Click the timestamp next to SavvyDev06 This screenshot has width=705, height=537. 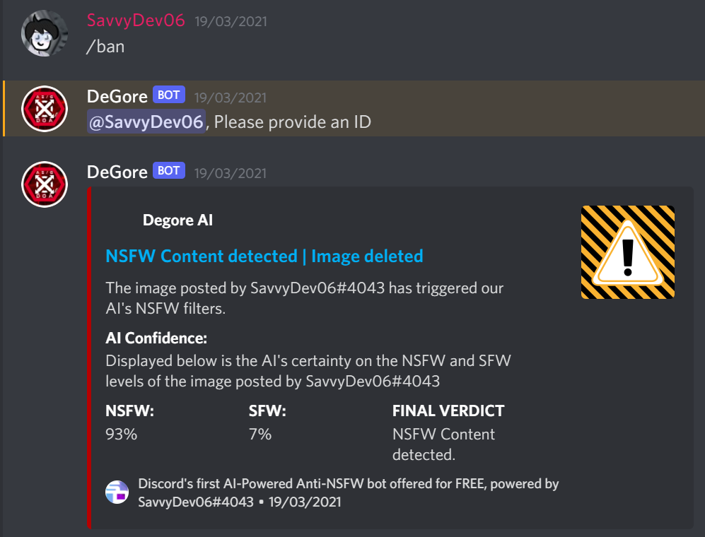click(x=231, y=22)
